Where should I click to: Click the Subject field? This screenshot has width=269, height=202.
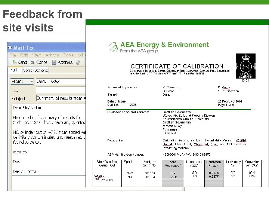tap(61, 98)
